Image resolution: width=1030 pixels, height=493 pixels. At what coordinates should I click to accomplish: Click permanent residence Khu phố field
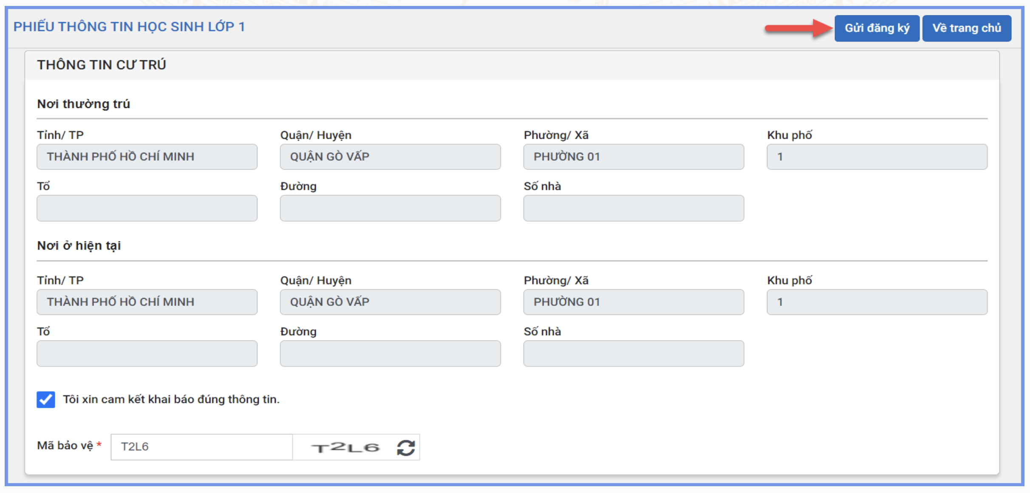pos(877,157)
